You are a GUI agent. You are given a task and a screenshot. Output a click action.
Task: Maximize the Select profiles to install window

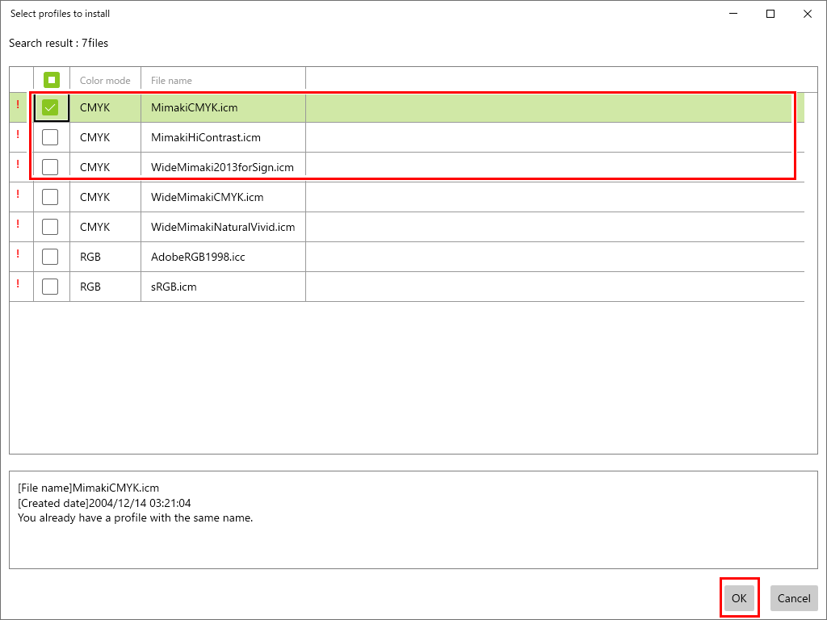coord(770,14)
